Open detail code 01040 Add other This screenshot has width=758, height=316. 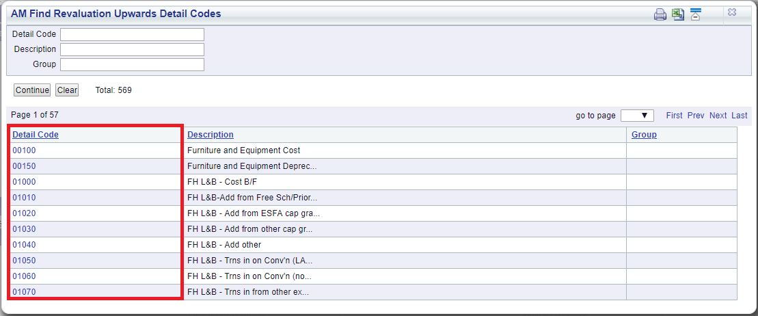pyautogui.click(x=24, y=245)
